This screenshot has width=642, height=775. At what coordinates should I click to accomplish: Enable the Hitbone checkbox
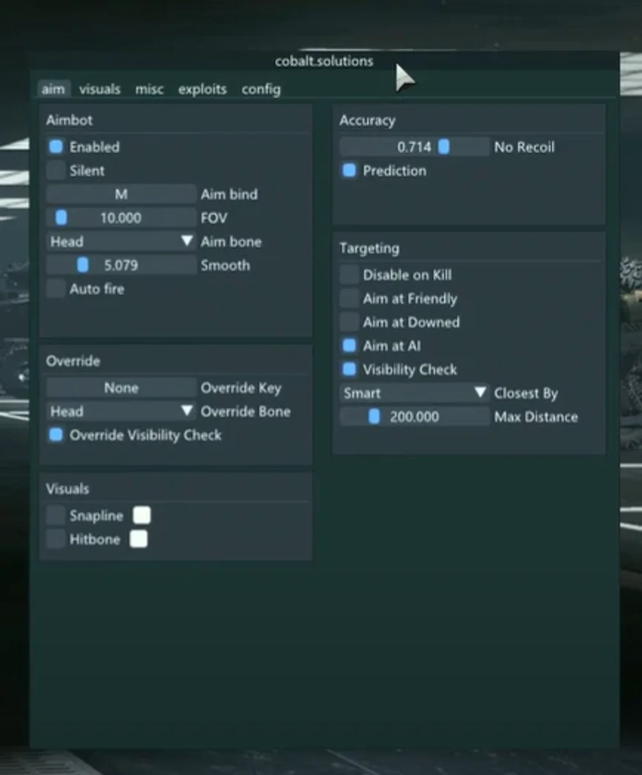pos(56,538)
